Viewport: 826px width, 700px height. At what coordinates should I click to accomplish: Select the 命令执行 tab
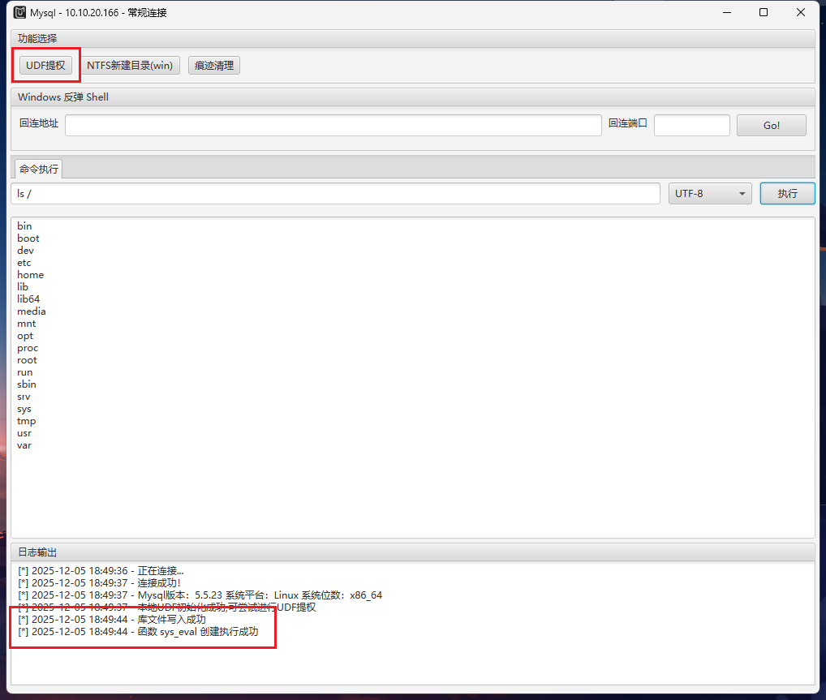coord(39,170)
